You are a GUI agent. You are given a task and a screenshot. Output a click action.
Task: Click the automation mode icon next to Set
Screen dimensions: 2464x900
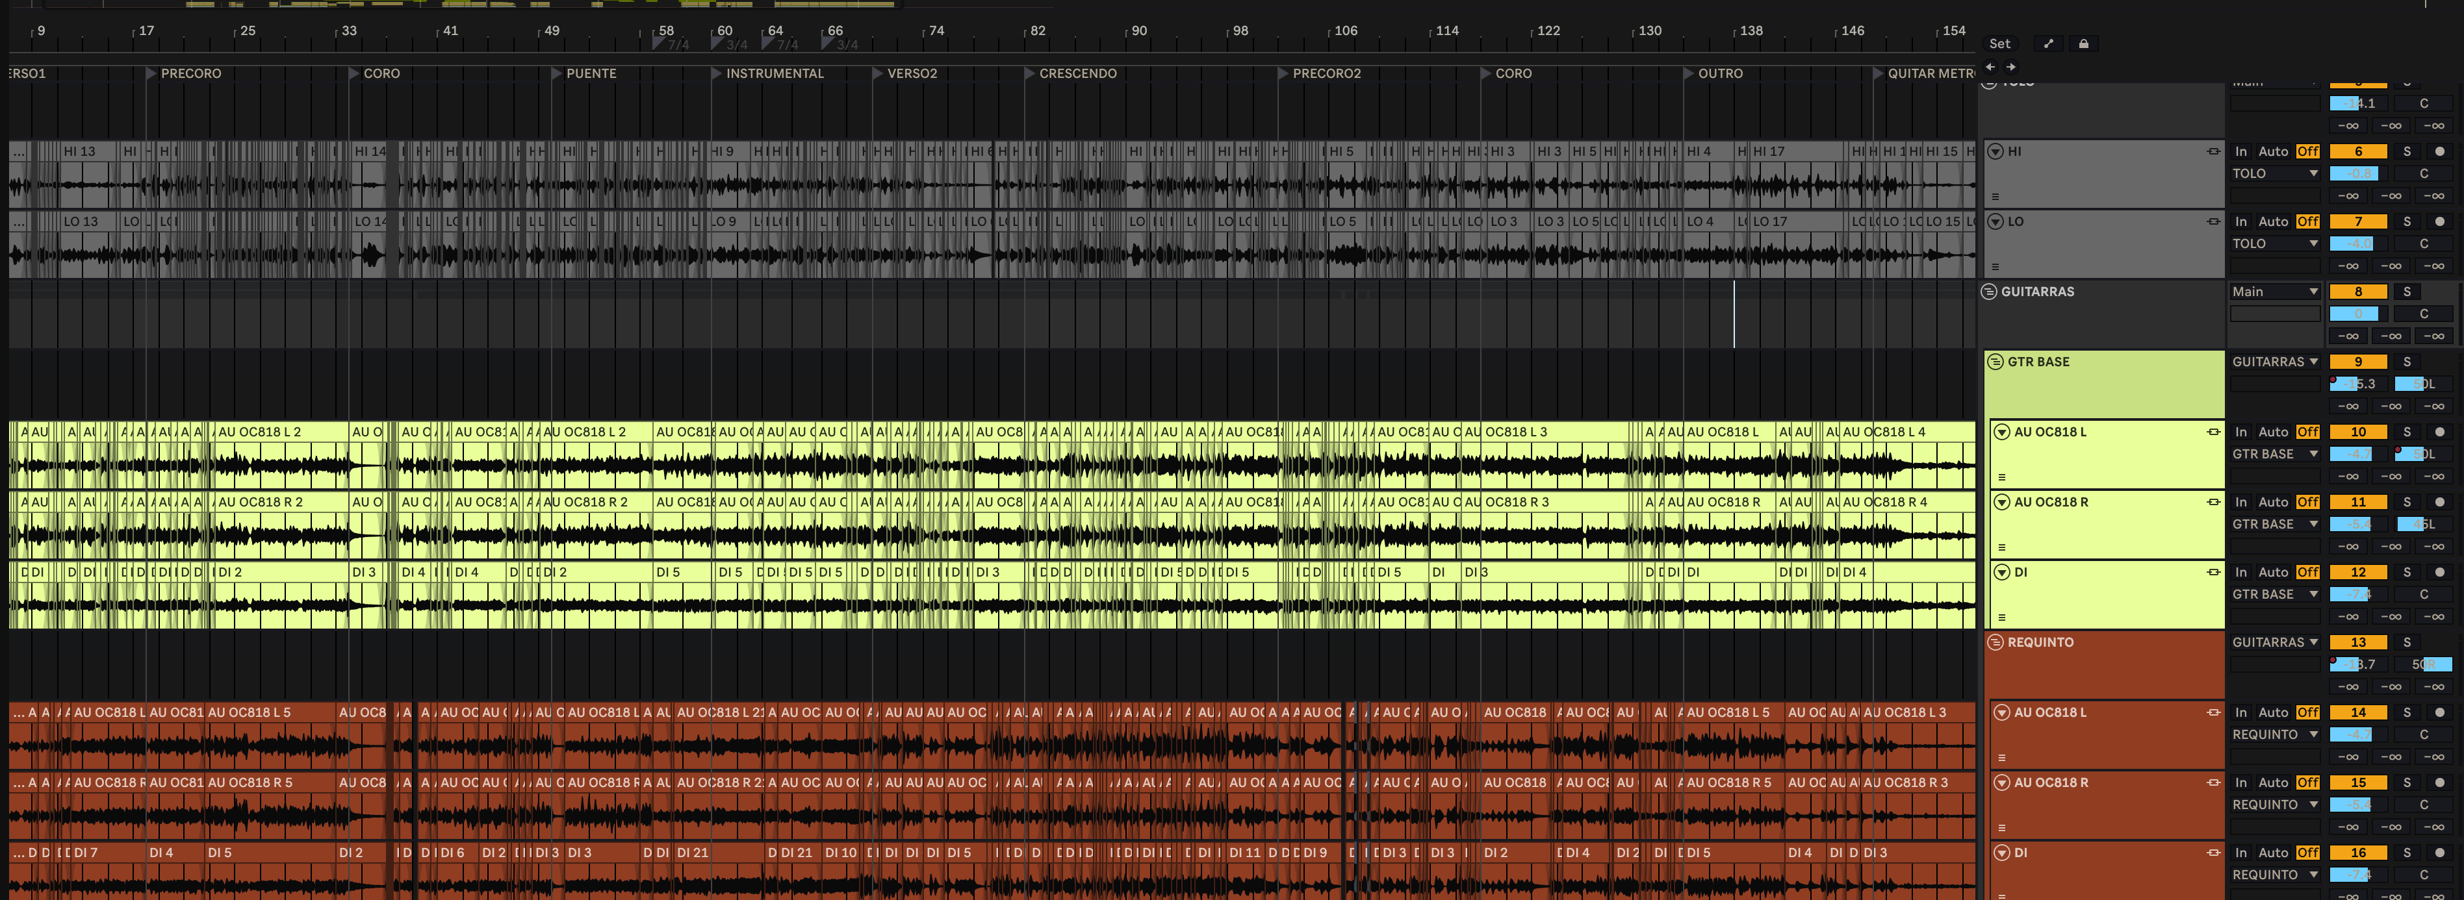click(x=2048, y=44)
